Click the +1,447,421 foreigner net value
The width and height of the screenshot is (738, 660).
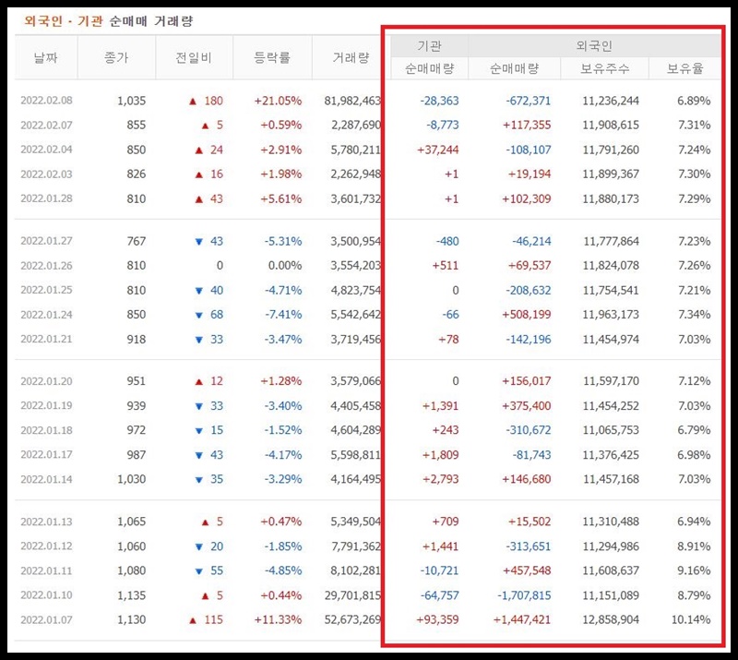521,619
